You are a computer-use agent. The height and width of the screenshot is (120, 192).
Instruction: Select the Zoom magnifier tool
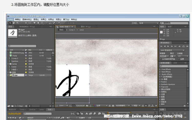tap(18, 23)
